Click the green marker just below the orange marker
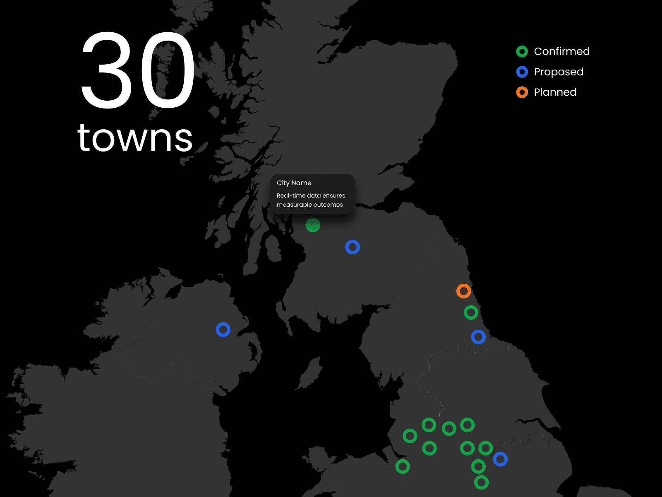The height and width of the screenshot is (497, 662). [x=471, y=312]
